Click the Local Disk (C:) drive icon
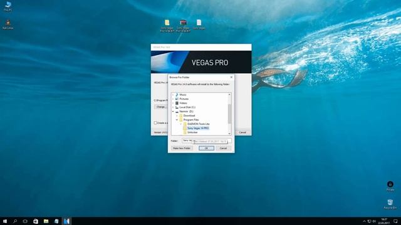 (177, 107)
